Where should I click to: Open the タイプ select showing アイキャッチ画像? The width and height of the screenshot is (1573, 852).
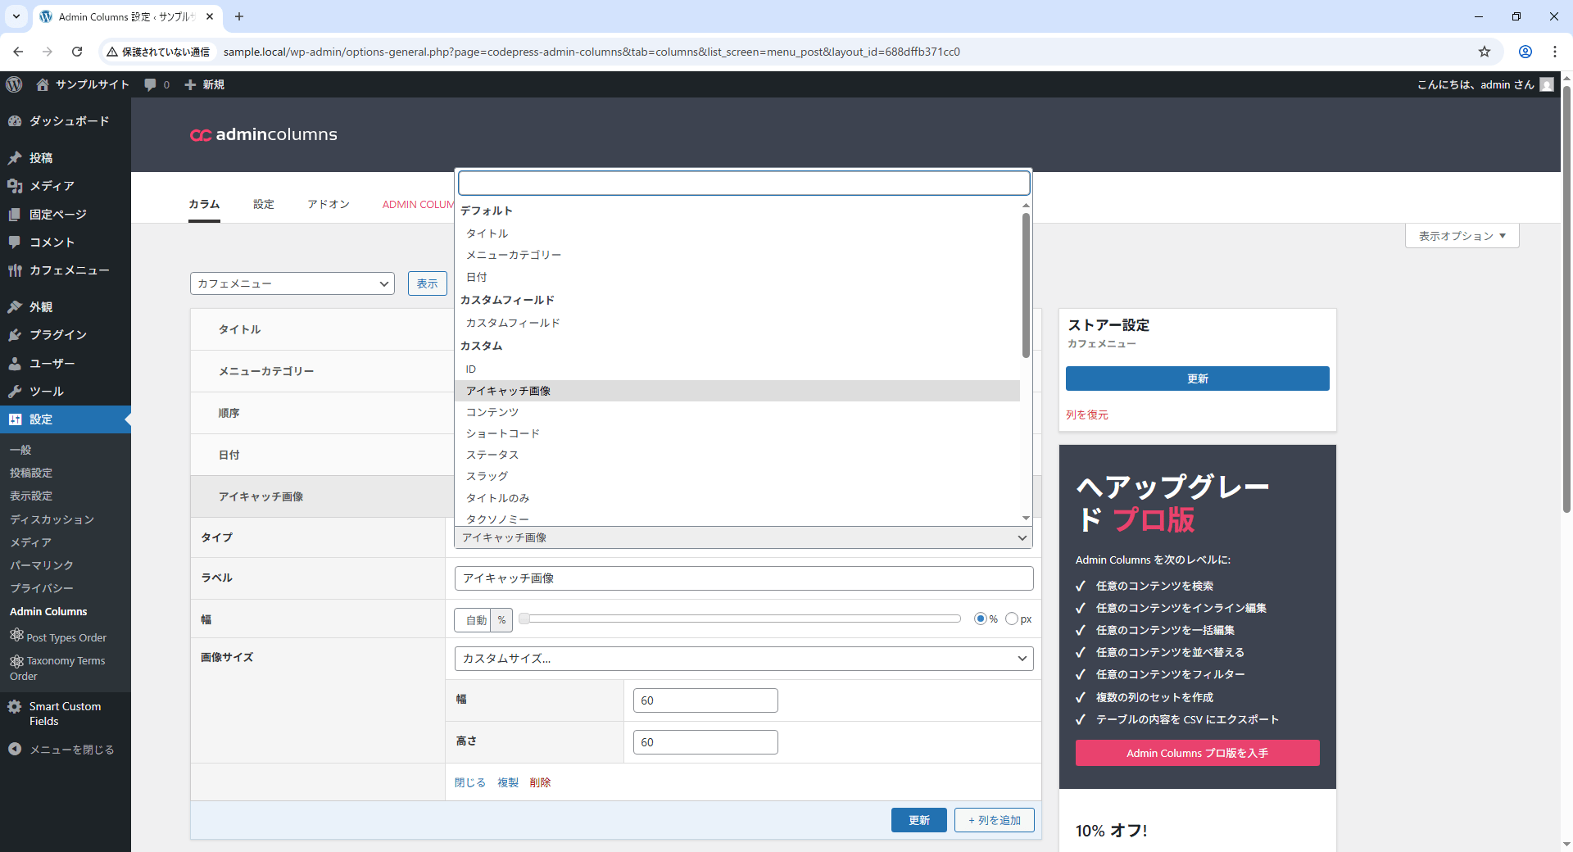(x=744, y=537)
